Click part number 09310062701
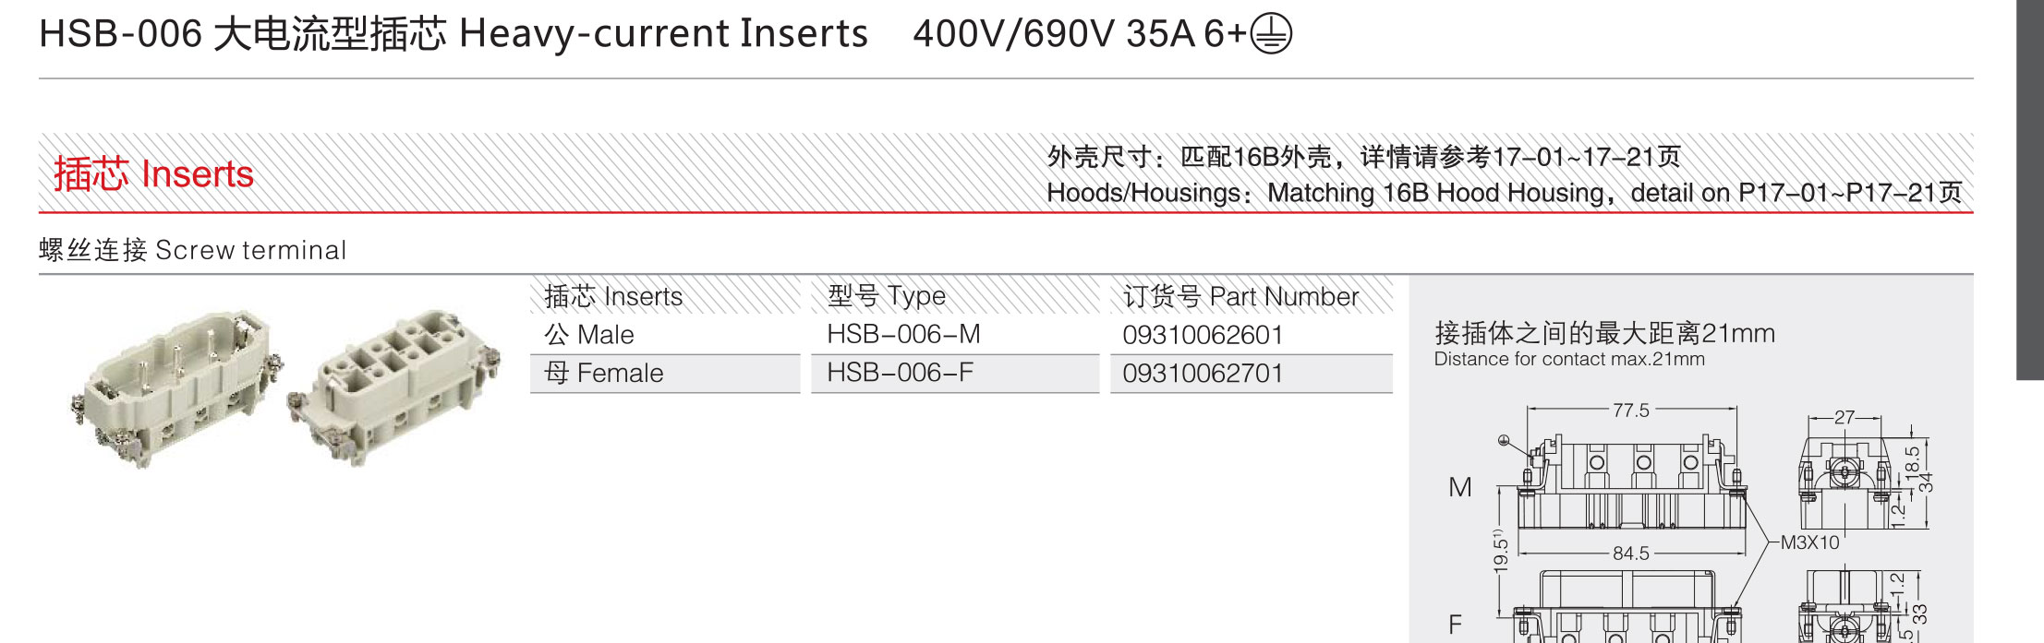Screen dimensions: 2044x643 (1203, 374)
